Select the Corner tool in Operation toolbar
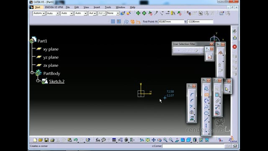This screenshot has width=268, height=151. [x=192, y=95]
